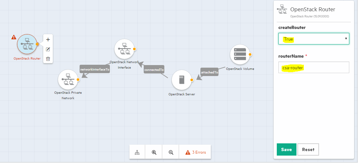
Task: Click the OpenStack Router panel title
Action: [313, 9]
